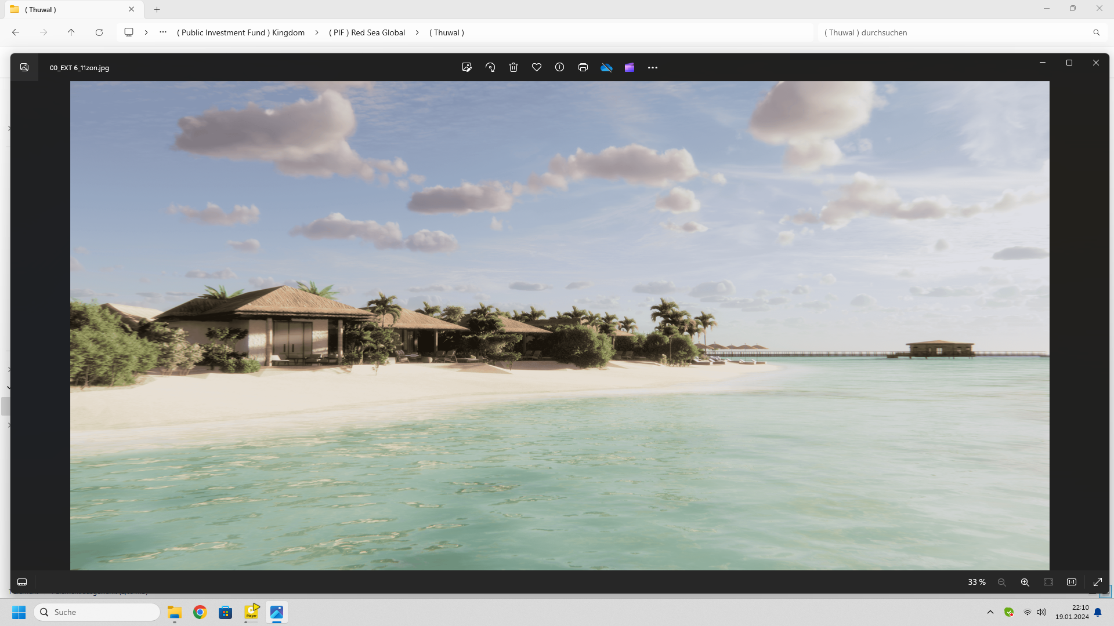Screen dimensions: 1114x626
Task: Show file info panel
Action: (559, 67)
